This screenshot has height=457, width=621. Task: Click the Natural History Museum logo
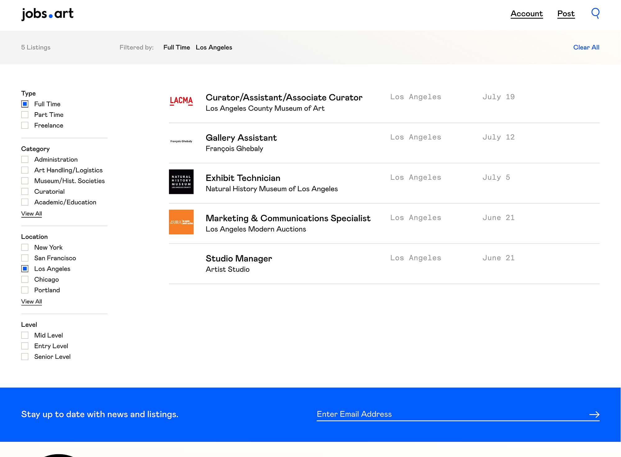point(181,182)
